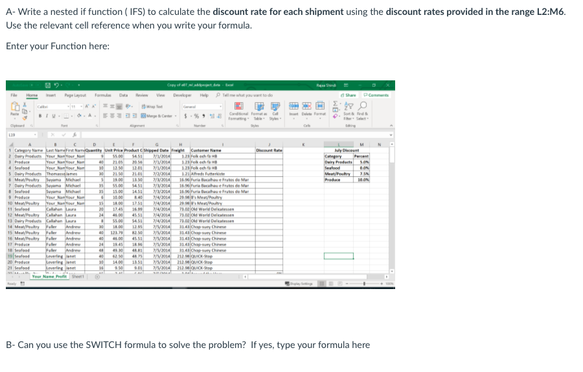Click the New Sheet plus icon
Screen dimensions: 583x372
tap(97, 276)
